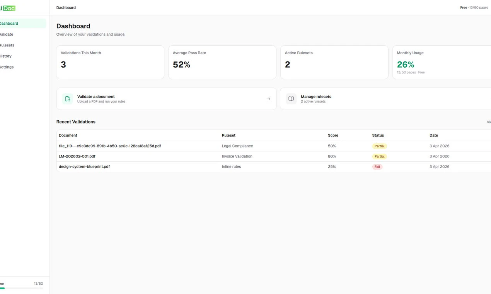Click the Fail badge for design-system-blueprint.pdf
Screen dimensions: 491x294
coord(377,166)
